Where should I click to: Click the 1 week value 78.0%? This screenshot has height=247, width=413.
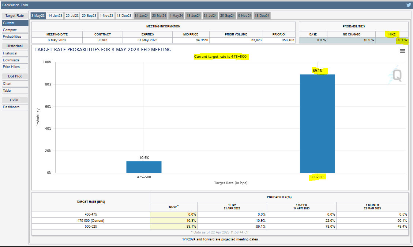click(330, 227)
